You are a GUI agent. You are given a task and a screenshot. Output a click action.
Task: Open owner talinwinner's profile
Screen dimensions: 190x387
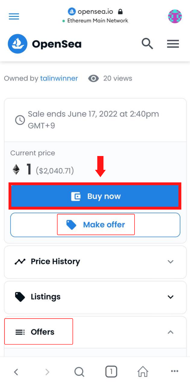(x=59, y=79)
